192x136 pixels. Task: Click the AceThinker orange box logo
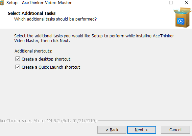click(183, 18)
